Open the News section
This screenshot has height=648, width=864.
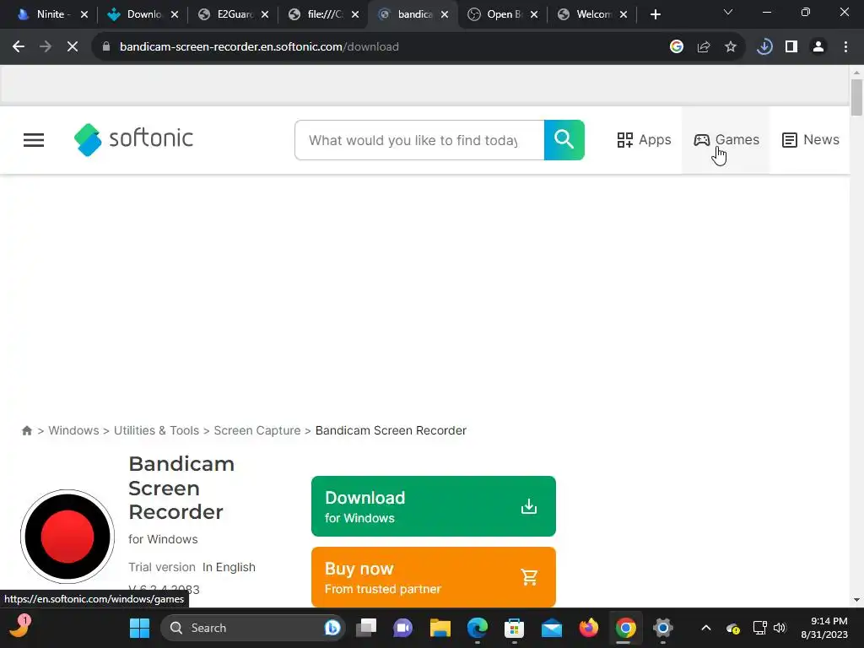point(810,140)
